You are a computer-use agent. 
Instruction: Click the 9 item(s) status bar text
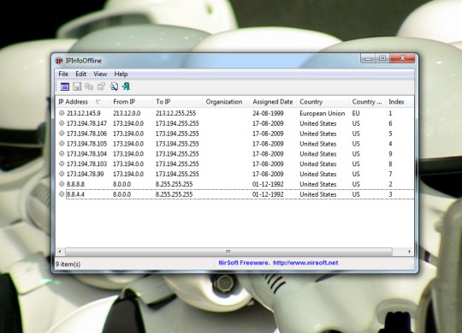(68, 264)
